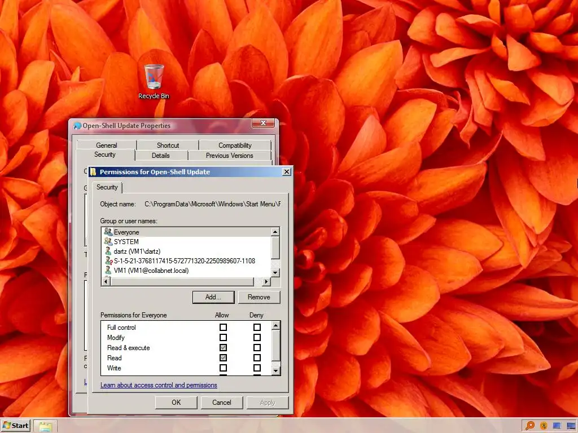Click the user list horizontal scrollbar thumb

click(x=182, y=282)
